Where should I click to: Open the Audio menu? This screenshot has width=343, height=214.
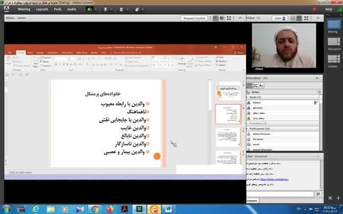[x=72, y=9]
